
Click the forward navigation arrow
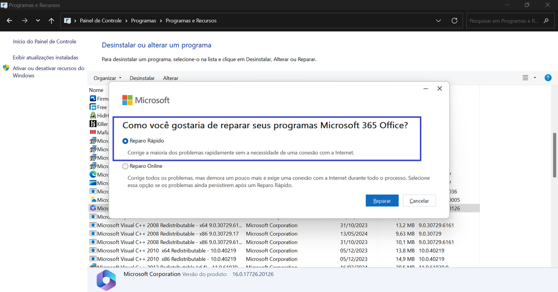click(25, 21)
